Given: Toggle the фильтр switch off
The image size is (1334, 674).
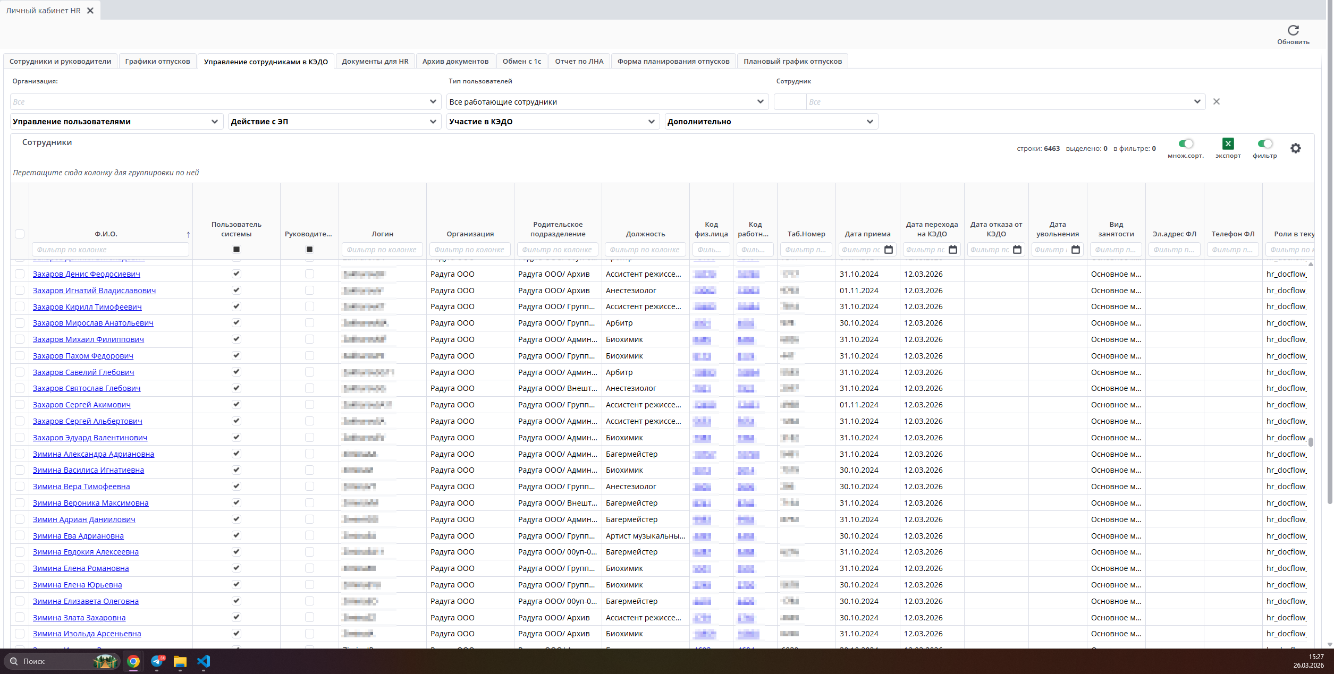Looking at the screenshot, I should [1265, 143].
